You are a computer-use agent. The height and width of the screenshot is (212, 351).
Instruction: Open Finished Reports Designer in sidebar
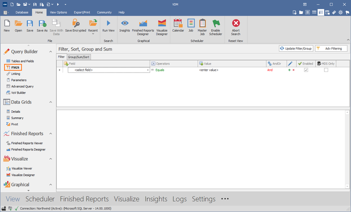tap(26, 149)
